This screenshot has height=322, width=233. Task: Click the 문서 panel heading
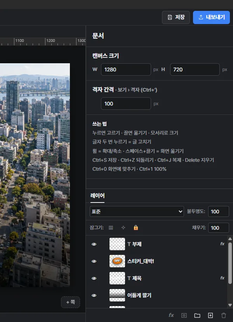click(x=98, y=36)
